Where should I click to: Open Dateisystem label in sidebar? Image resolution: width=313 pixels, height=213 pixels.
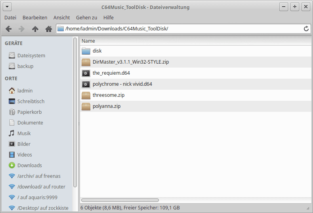[31, 56]
